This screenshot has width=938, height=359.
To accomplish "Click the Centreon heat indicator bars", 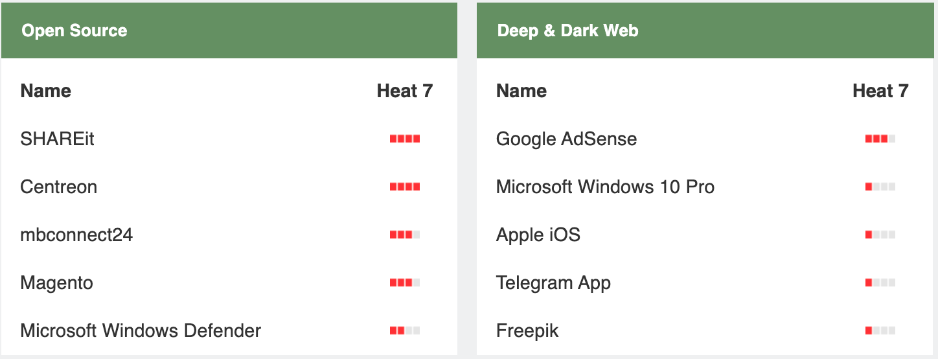I will click(405, 187).
